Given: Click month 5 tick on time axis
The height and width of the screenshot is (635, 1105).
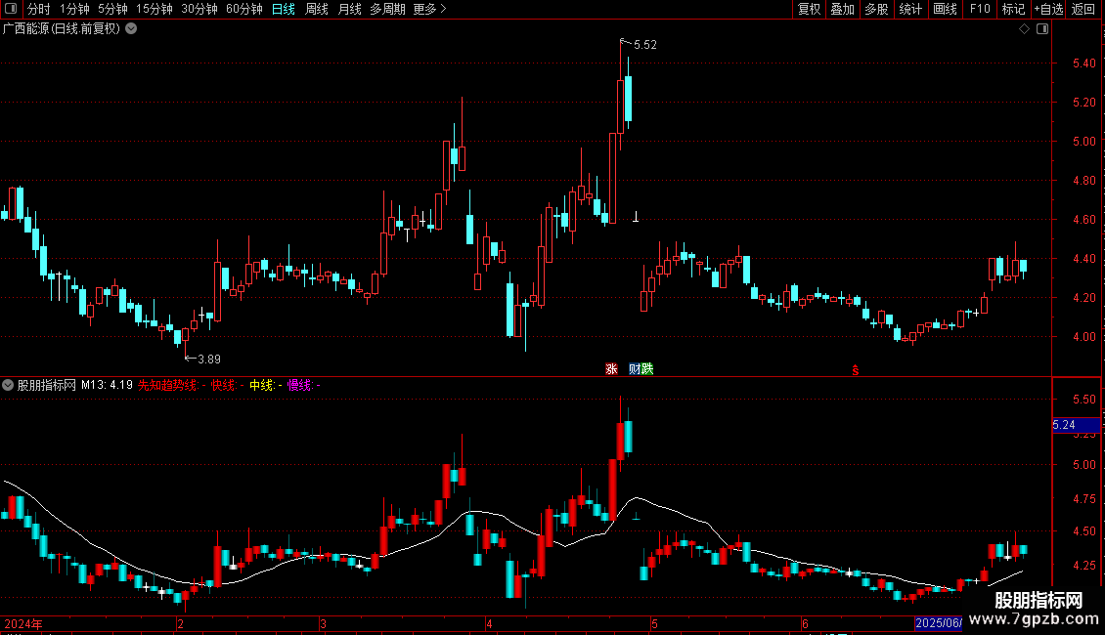Looking at the screenshot, I should [654, 623].
